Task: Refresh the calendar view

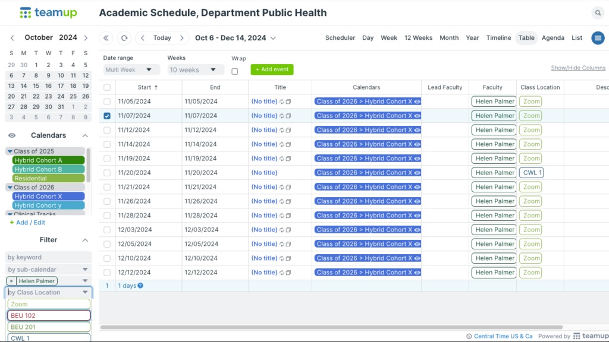Action: [124, 38]
